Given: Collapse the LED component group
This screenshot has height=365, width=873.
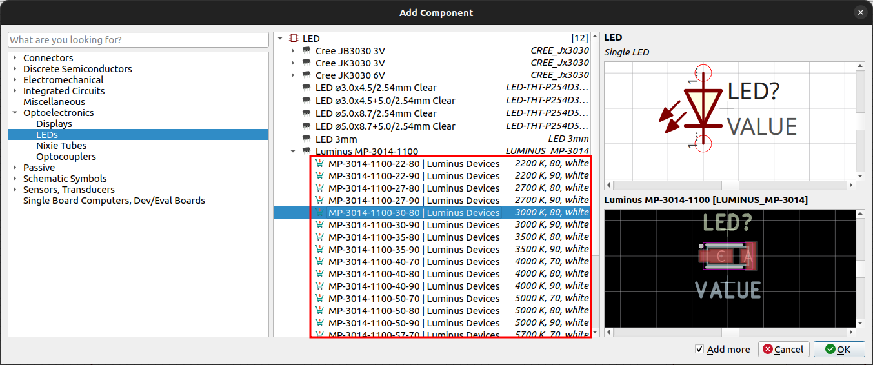Looking at the screenshot, I should (x=280, y=39).
